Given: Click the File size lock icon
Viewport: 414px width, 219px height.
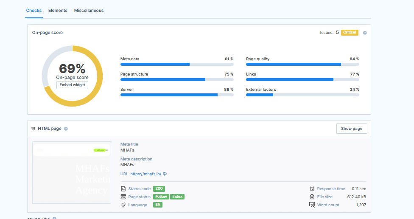Looking at the screenshot, I should coord(312,197).
